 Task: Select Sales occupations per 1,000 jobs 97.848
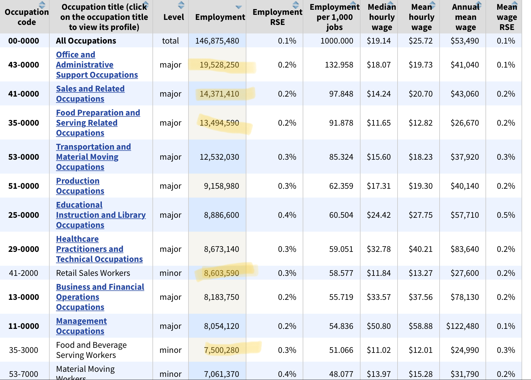(341, 94)
